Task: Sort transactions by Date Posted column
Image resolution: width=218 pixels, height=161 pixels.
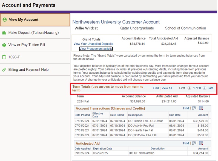Action: (x=82, y=115)
